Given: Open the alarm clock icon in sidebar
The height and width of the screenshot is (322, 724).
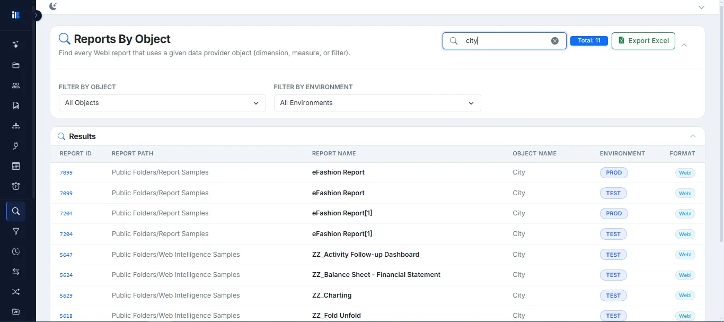Looking at the screenshot, I should coord(16,186).
